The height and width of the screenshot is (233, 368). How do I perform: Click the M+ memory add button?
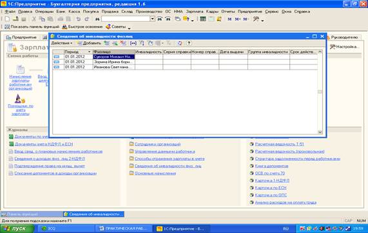[238, 19]
